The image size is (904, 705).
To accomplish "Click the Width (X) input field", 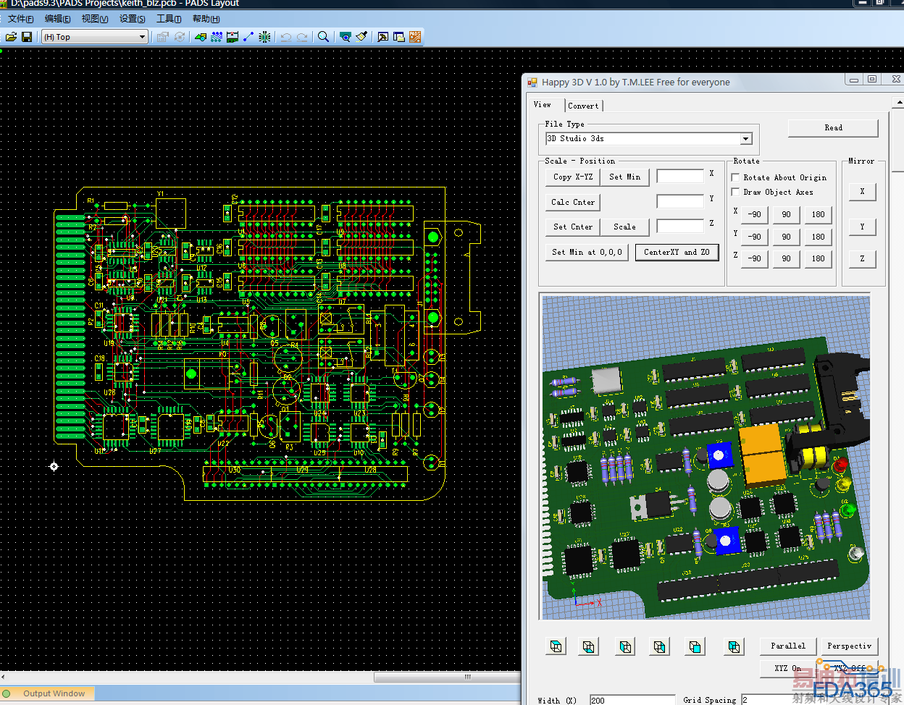I will click(x=632, y=700).
